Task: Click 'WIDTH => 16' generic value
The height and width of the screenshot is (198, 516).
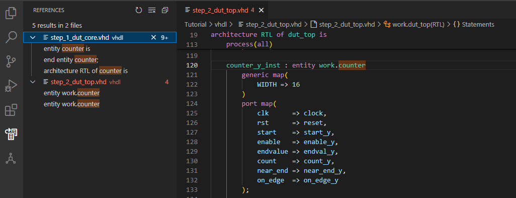Action: pyautogui.click(x=279, y=85)
